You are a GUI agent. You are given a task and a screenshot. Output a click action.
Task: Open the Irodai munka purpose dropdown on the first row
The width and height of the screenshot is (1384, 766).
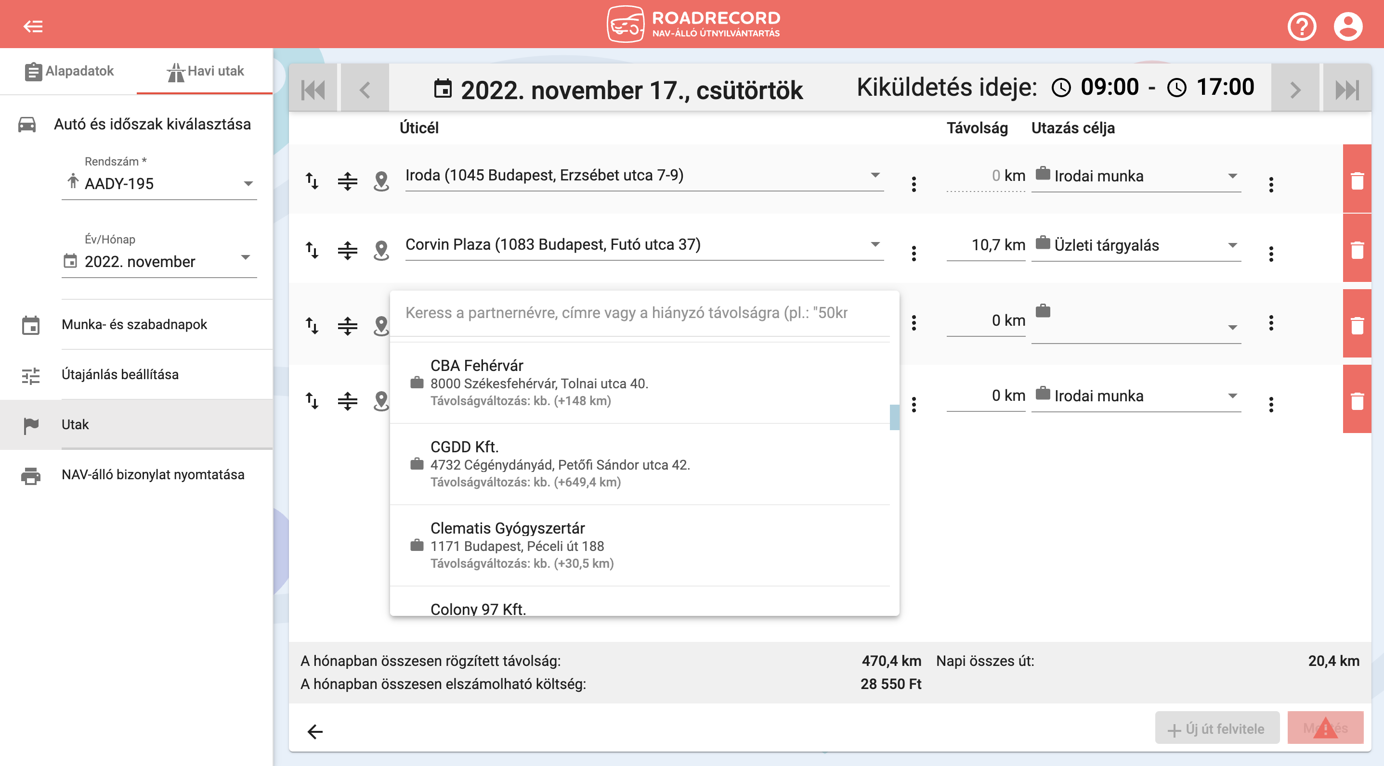click(1136, 176)
